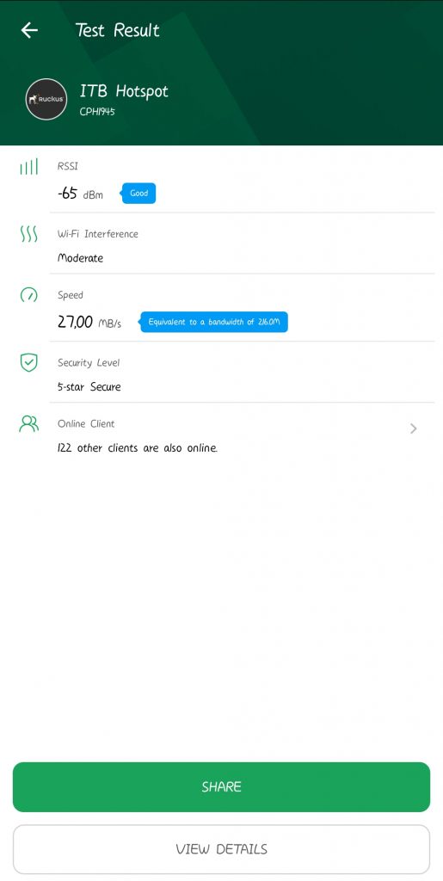Image resolution: width=443 pixels, height=881 pixels.
Task: Open the '122 other clients' row
Action: (242, 436)
